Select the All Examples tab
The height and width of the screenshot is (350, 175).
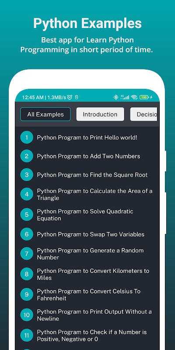[45, 114]
